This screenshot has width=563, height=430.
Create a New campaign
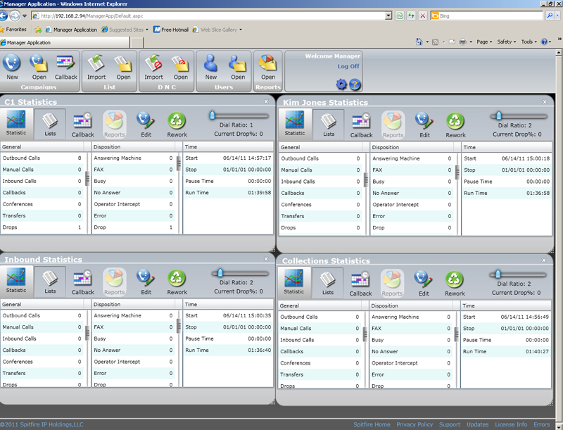pos(12,67)
